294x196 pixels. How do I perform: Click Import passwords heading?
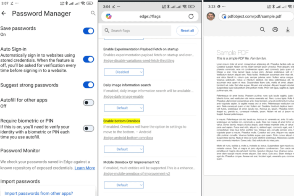20,181
